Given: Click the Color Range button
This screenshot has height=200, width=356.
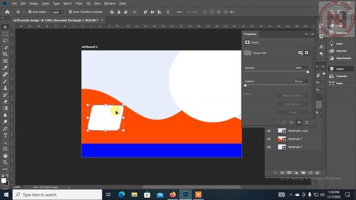Looking at the screenshot, I should [293, 104].
